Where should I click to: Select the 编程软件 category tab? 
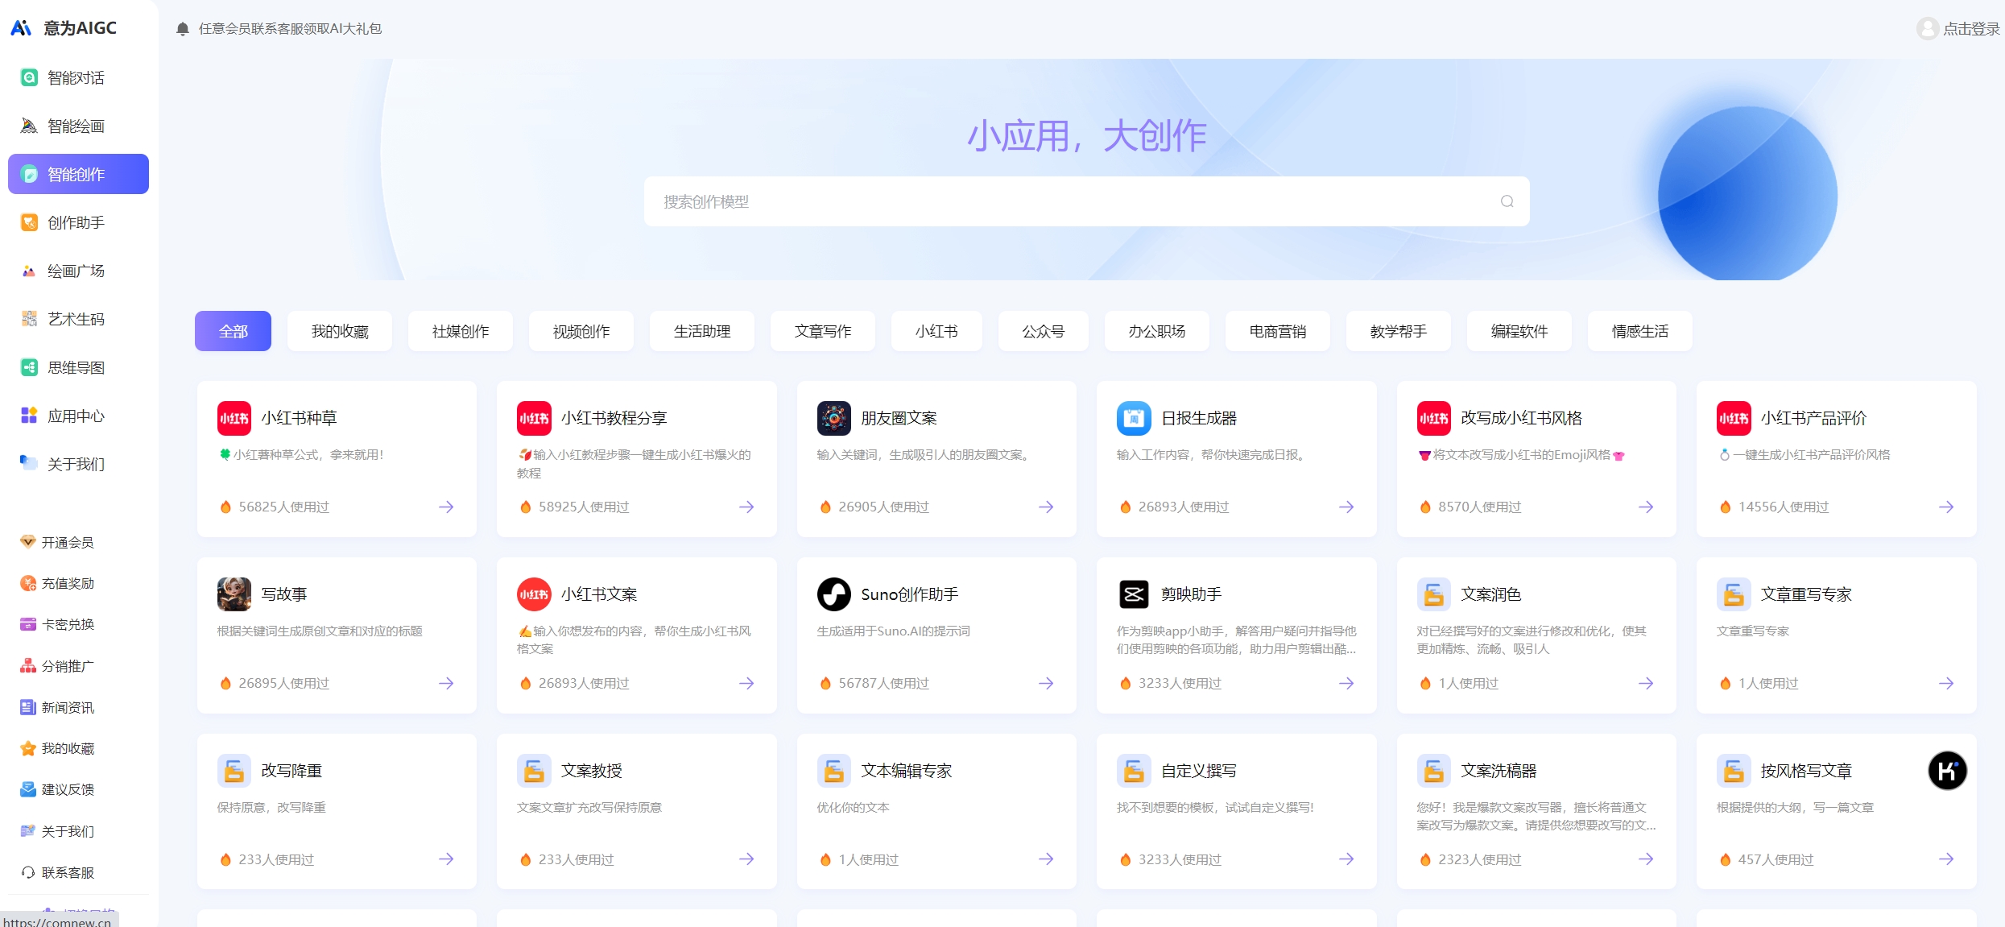click(x=1519, y=331)
